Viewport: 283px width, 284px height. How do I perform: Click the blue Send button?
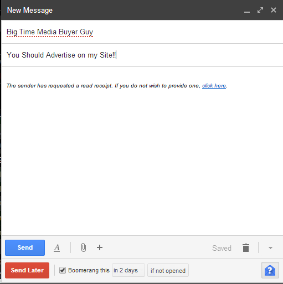(25, 247)
